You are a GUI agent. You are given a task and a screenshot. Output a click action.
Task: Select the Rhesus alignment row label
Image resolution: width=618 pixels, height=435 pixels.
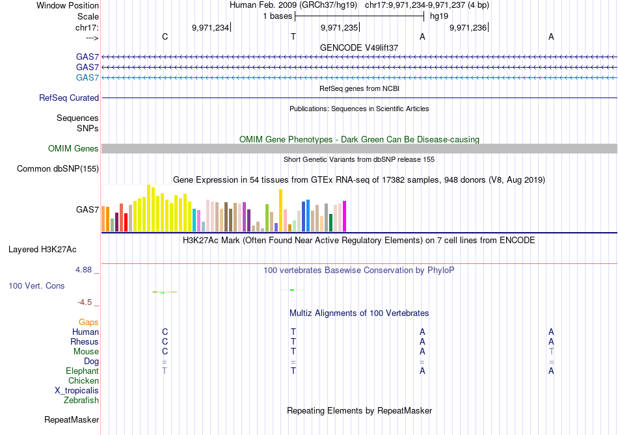tap(85, 342)
